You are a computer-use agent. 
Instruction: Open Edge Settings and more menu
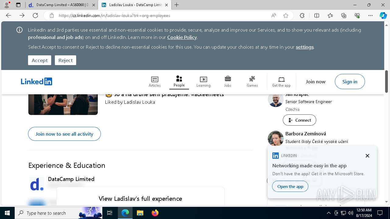point(370,16)
